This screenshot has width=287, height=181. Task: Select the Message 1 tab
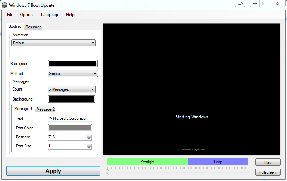(23, 109)
